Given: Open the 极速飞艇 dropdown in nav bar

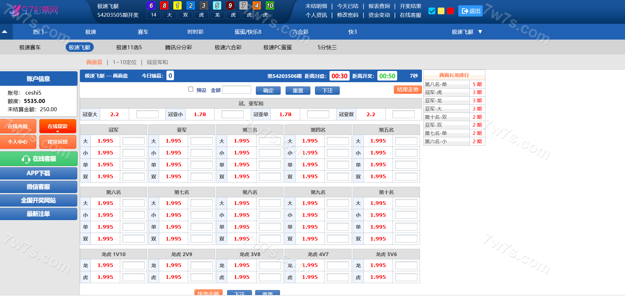Looking at the screenshot, I should 467,32.
